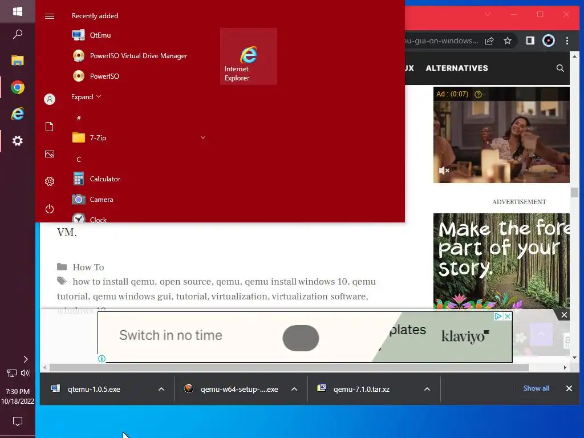584x438 pixels.
Task: Open the Action Center notifications icon
Action: coord(18,421)
